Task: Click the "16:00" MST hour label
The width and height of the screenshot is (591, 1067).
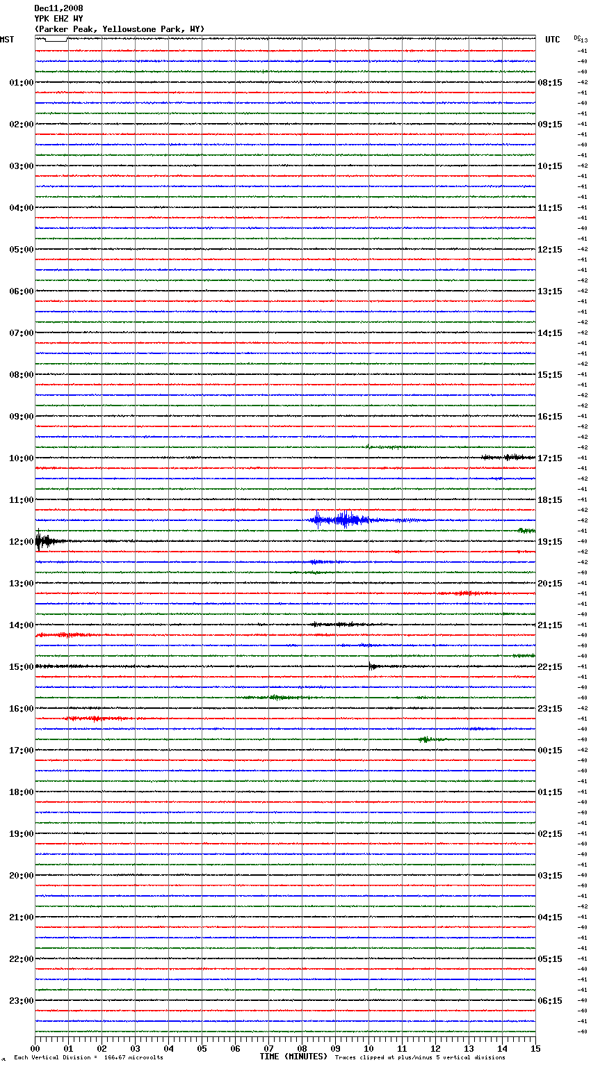Action: pos(22,709)
